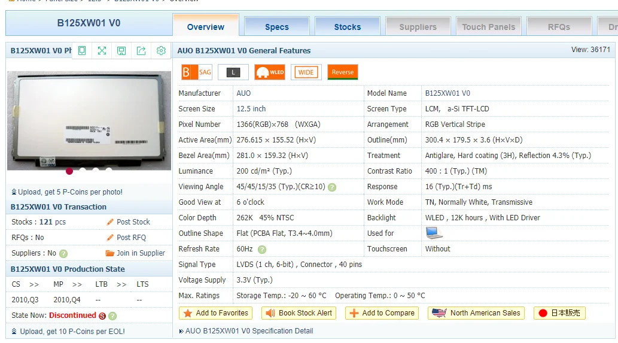
Task: Click the pencil icon beside Post Stock
Action: pyautogui.click(x=110, y=222)
